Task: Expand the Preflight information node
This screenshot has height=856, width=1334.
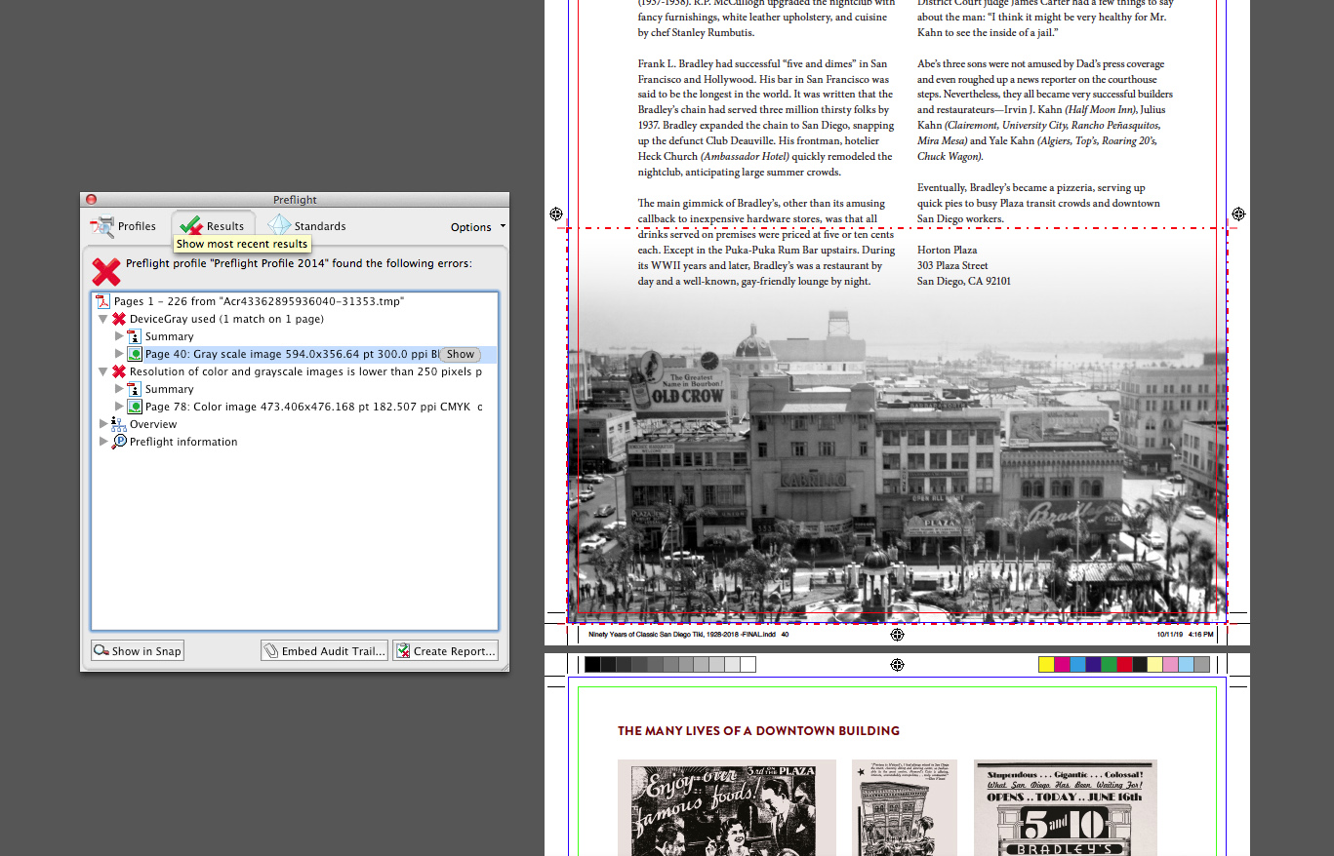Action: coord(103,442)
